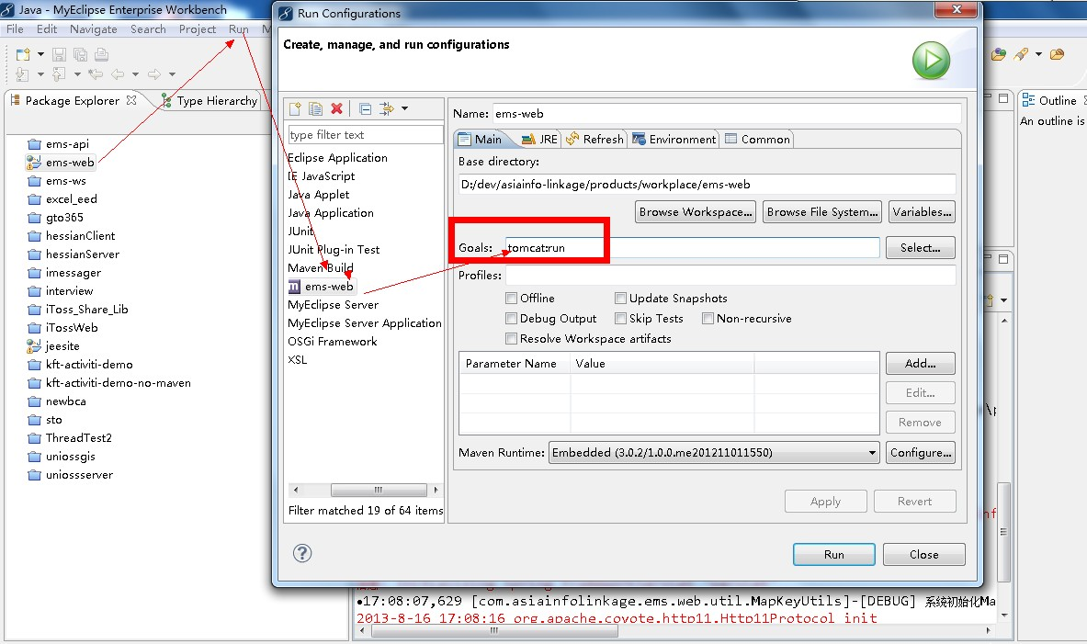Open Back history dropdown arrow
This screenshot has height=644, width=1087.
coord(135,73)
